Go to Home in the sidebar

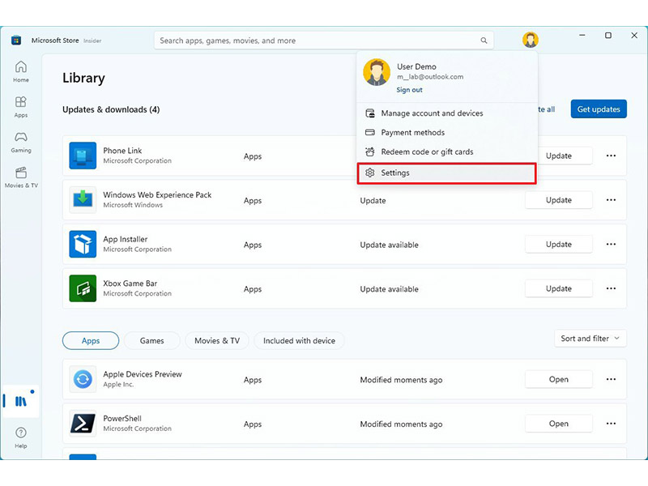tap(21, 72)
